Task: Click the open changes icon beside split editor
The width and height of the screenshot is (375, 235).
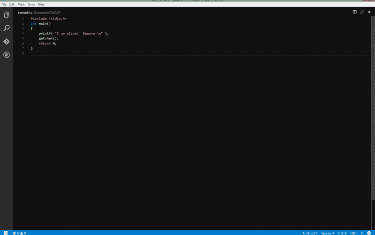Action: point(362,12)
